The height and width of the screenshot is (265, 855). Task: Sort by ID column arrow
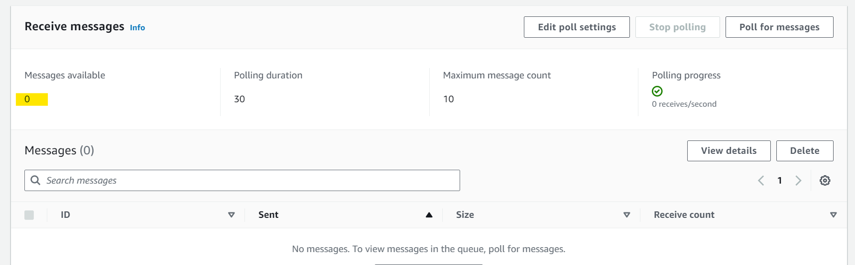click(231, 215)
